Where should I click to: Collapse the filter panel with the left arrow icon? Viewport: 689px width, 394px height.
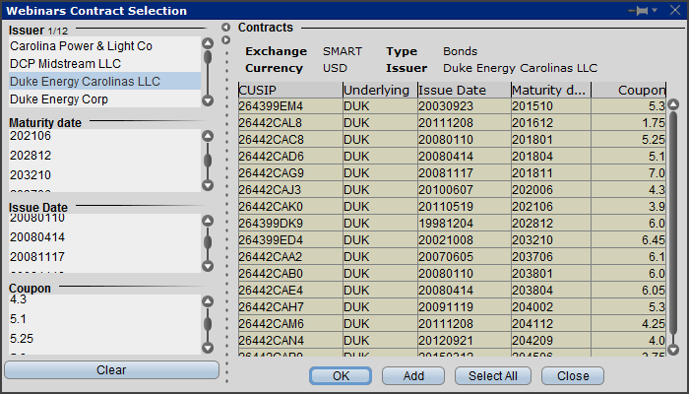[x=225, y=28]
